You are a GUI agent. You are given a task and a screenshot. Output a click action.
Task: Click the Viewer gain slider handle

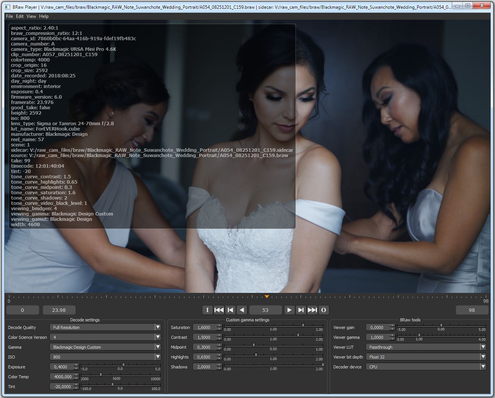pos(441,325)
